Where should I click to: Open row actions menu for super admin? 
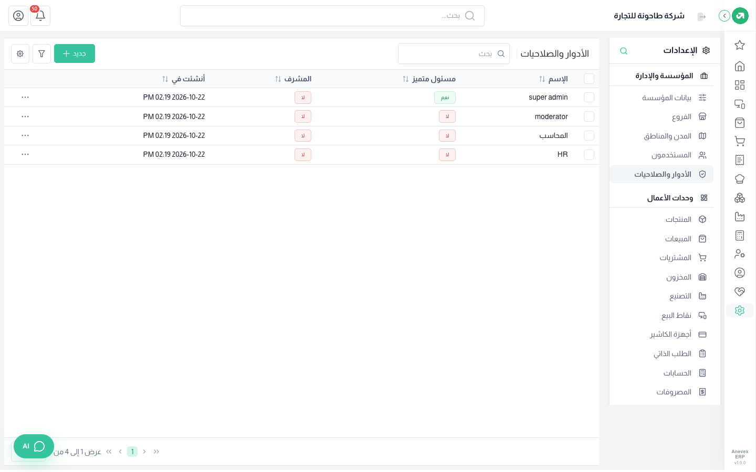click(25, 98)
